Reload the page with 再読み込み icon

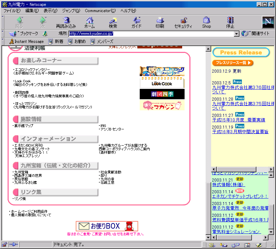pos(66,22)
